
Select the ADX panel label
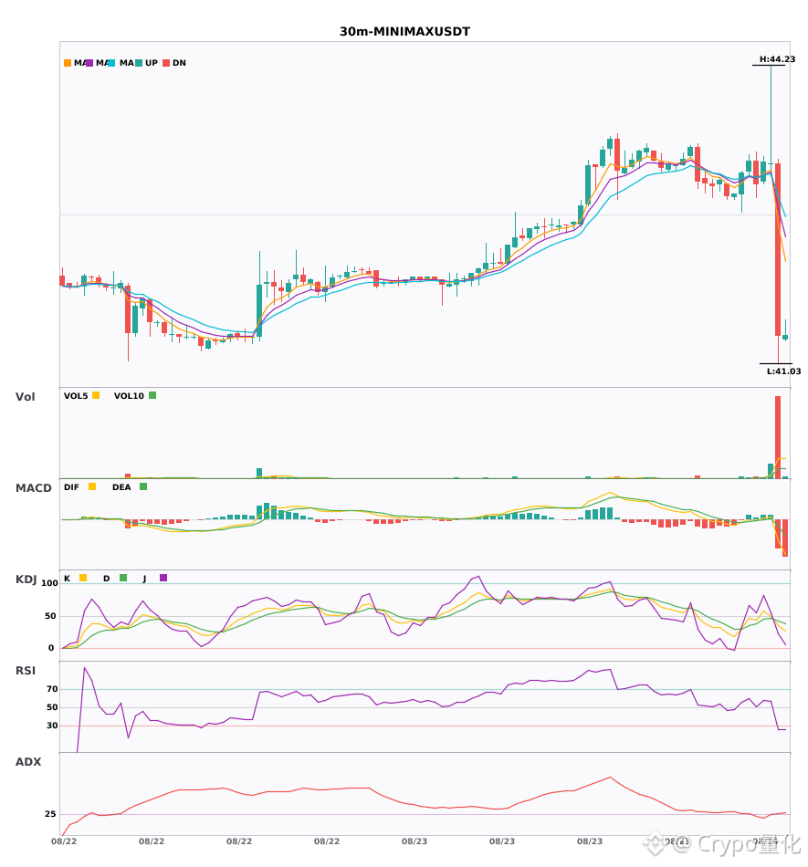point(28,762)
